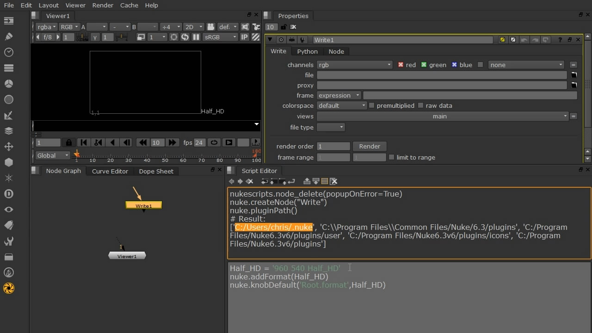The height and width of the screenshot is (333, 592).
Task: Go to first frame in Viewer
Action: pyautogui.click(x=83, y=142)
